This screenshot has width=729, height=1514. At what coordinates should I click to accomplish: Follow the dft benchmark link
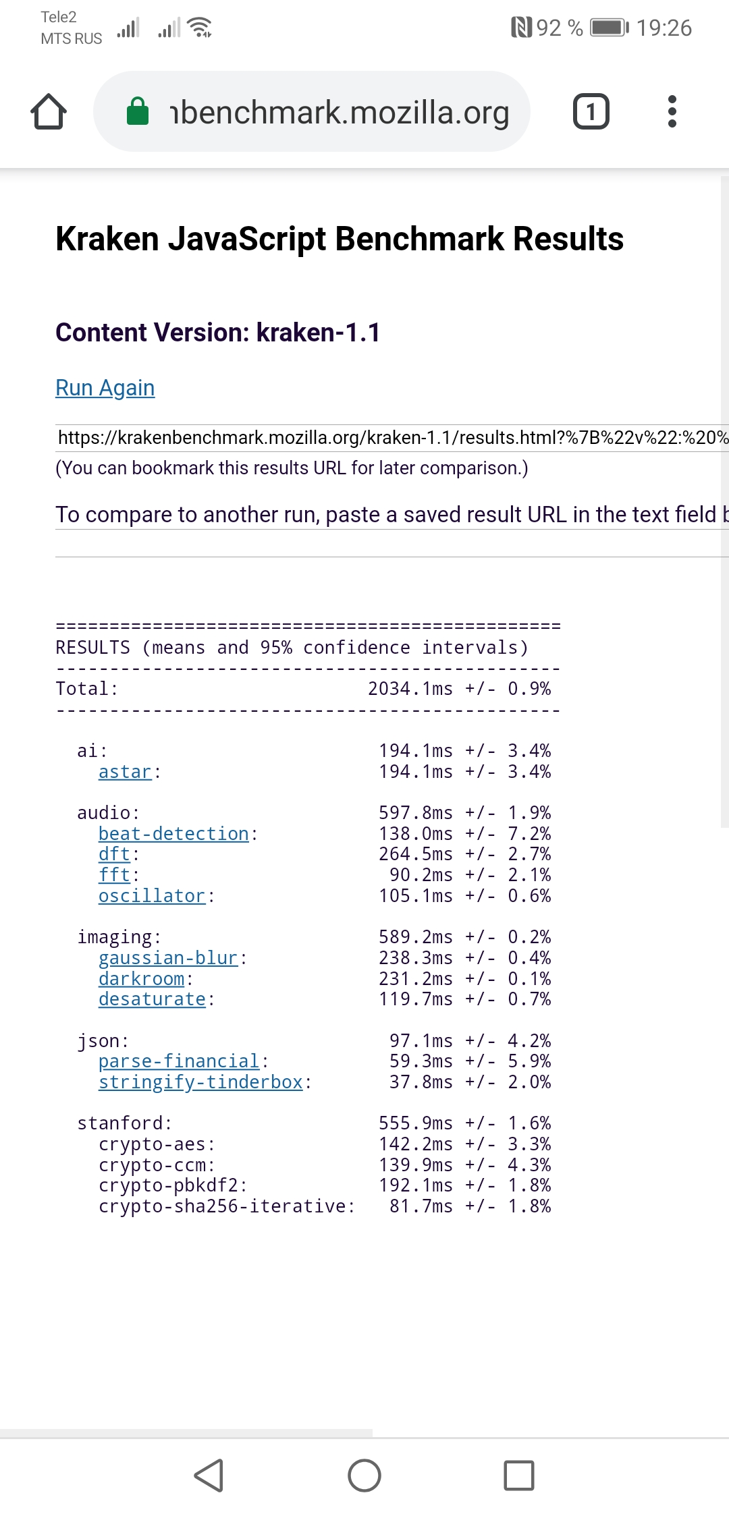(x=114, y=854)
